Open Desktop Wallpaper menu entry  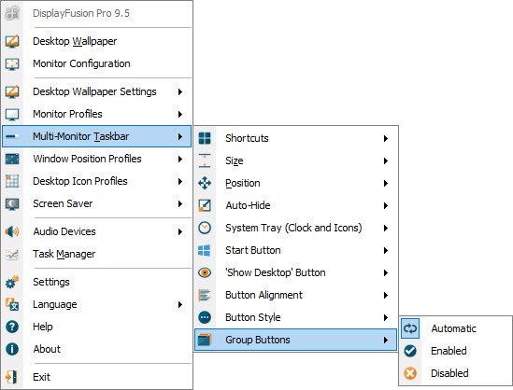[97, 41]
